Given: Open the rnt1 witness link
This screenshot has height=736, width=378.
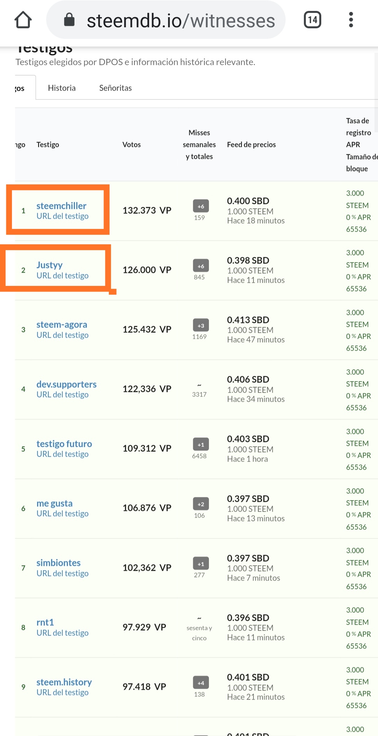Looking at the screenshot, I should (45, 622).
